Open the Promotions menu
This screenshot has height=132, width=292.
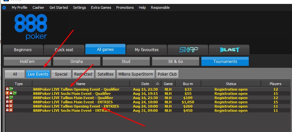click(125, 7)
